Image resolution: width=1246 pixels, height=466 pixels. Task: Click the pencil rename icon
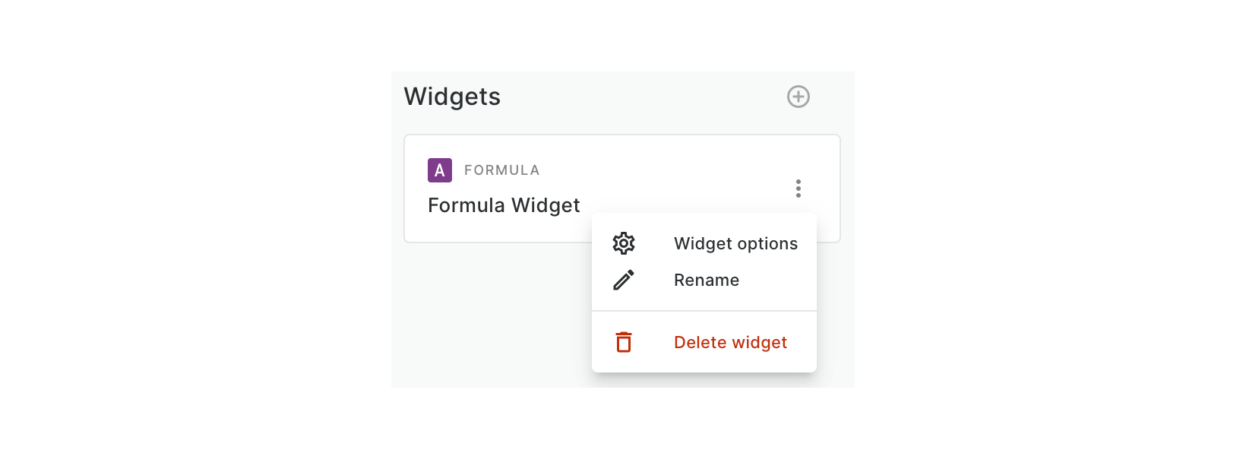624,280
